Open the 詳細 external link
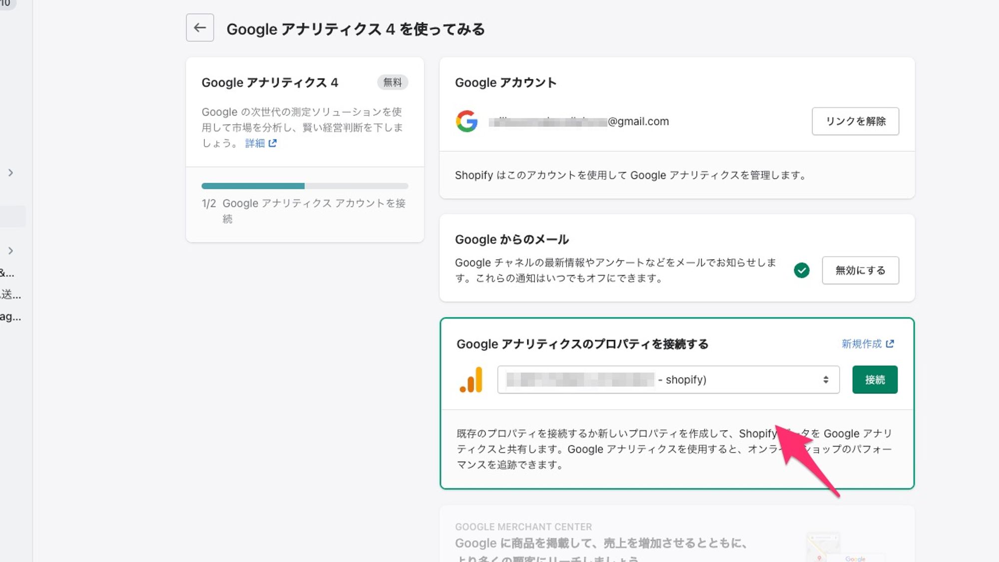 [x=261, y=143]
